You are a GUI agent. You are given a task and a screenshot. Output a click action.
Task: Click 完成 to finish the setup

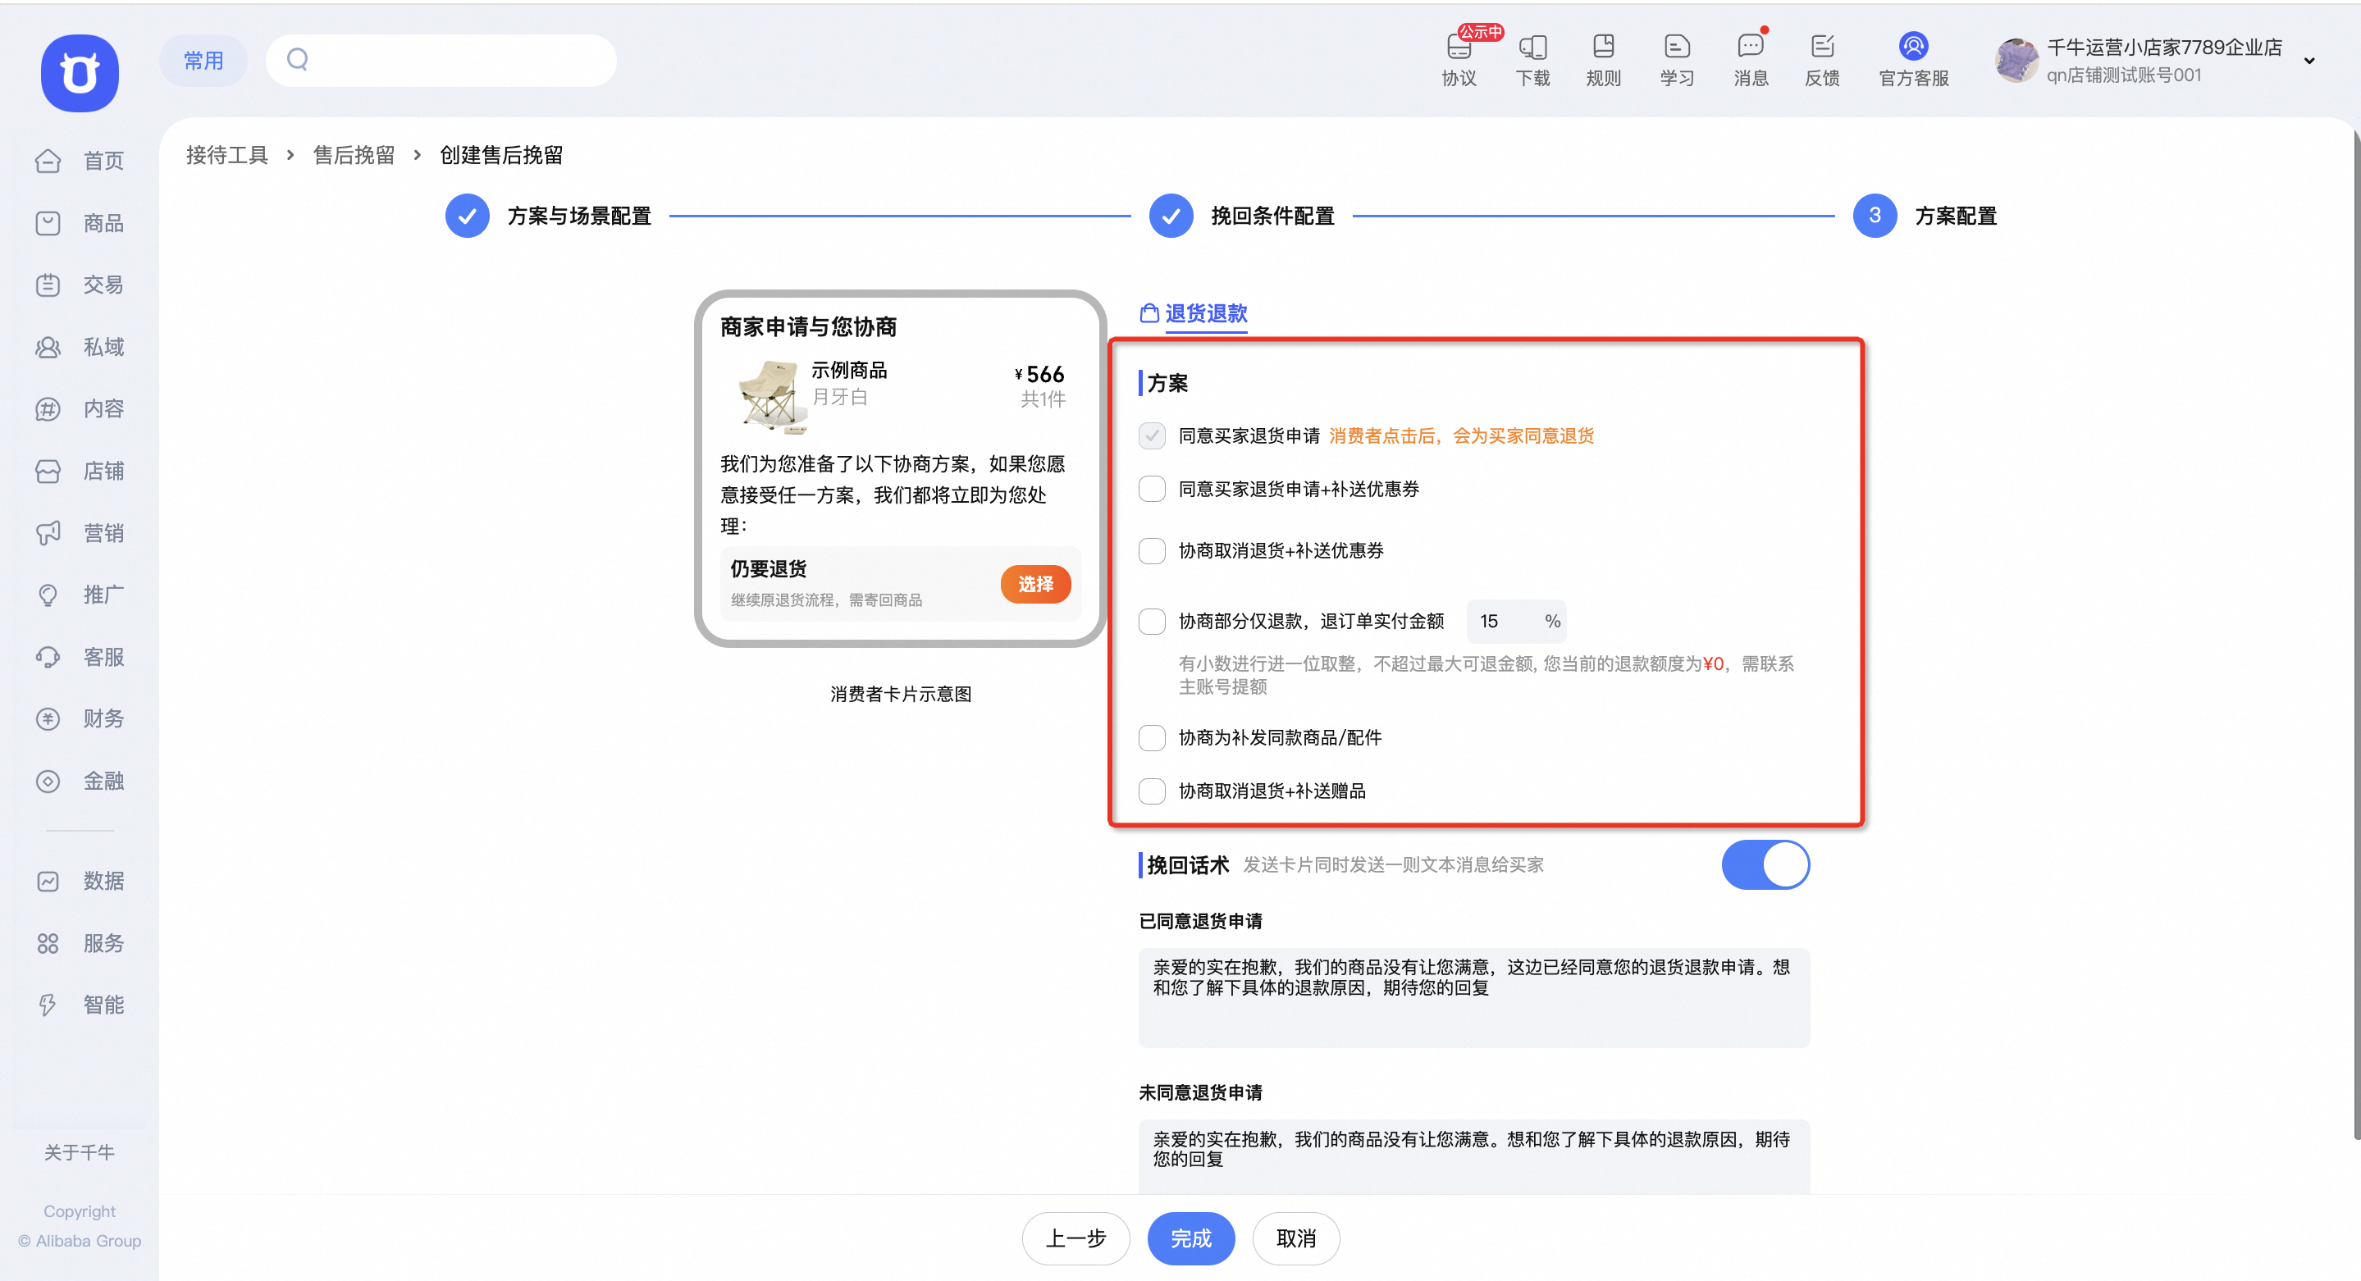click(1190, 1238)
